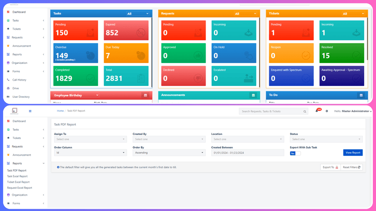The height and width of the screenshot is (211, 376).
Task: Select Ticket Excel Report menu item
Action: pyautogui.click(x=18, y=182)
